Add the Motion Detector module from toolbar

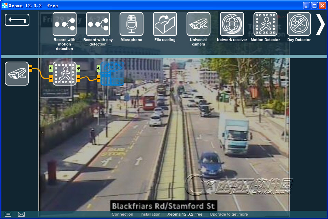point(265,24)
